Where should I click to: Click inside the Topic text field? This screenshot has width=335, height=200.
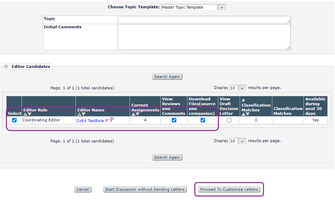point(204,20)
